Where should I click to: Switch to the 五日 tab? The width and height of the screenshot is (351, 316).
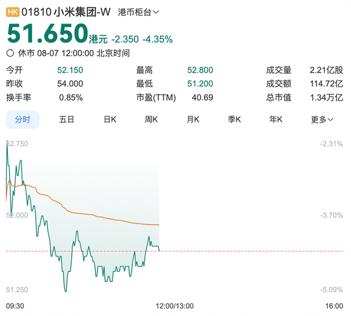[66, 120]
